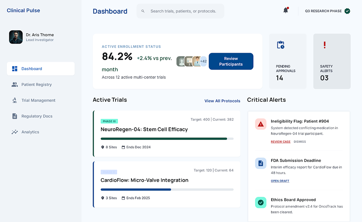Open View All Protocols link

[x=222, y=101]
